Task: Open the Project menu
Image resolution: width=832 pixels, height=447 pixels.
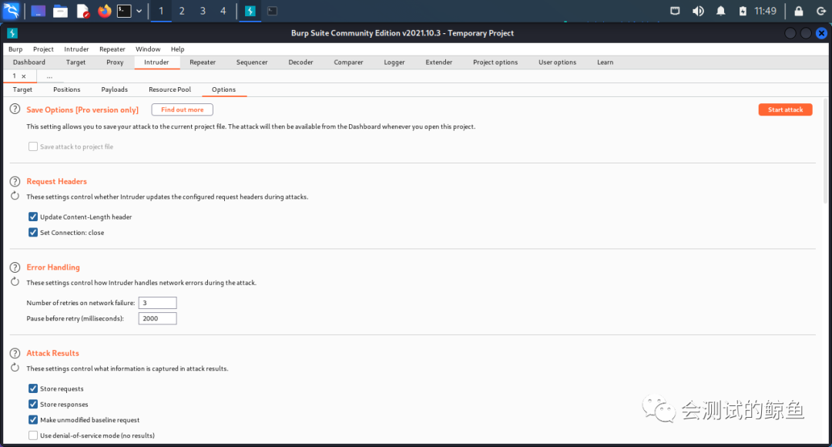Action: pyautogui.click(x=43, y=49)
